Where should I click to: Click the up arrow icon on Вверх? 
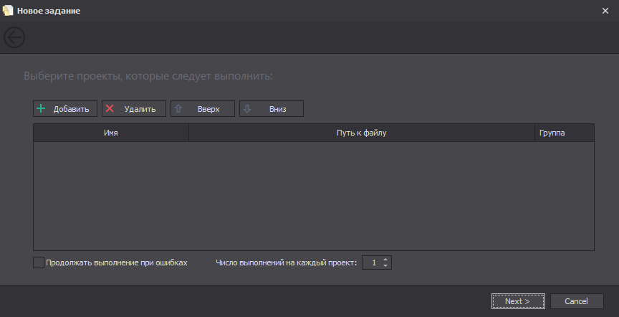pos(178,109)
